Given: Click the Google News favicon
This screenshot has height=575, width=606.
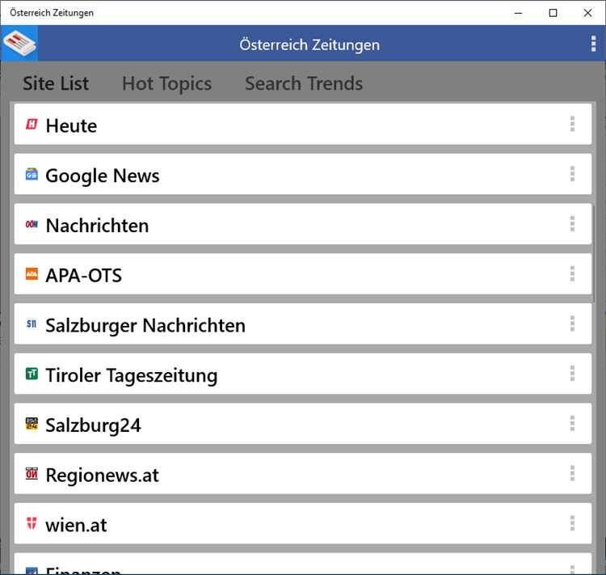Looking at the screenshot, I should click(x=32, y=174).
